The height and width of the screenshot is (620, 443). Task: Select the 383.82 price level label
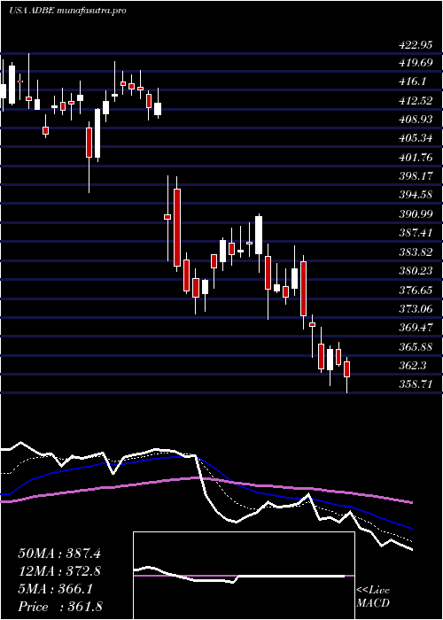click(415, 252)
